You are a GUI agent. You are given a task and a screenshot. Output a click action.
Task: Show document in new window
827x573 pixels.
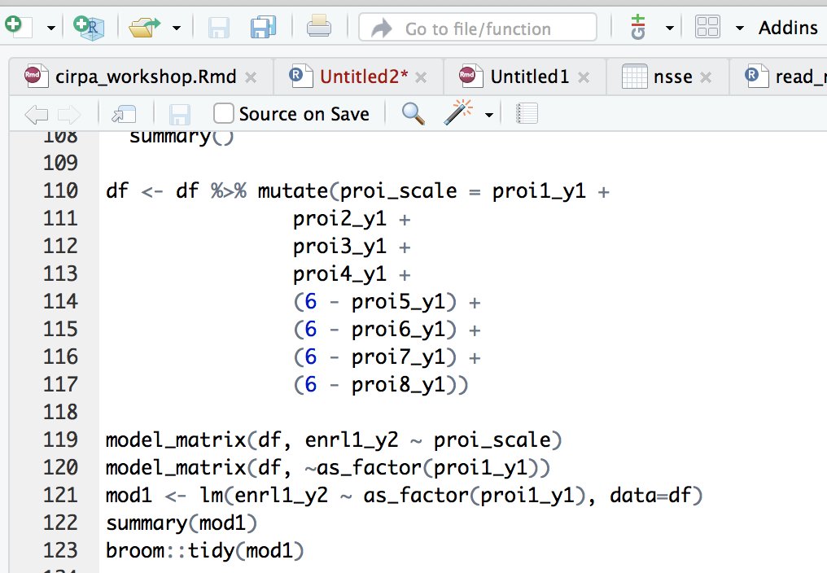124,114
